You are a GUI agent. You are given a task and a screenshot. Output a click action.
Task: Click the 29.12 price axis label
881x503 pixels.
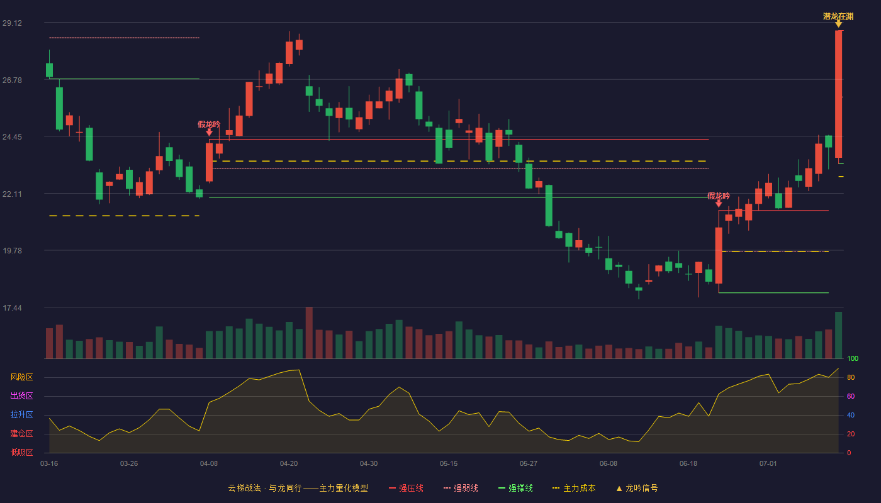(x=12, y=23)
